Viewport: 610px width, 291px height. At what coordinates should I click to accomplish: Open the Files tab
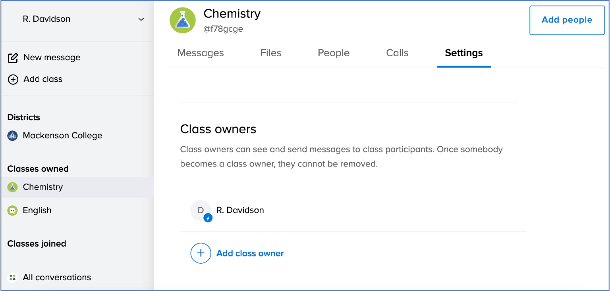pyautogui.click(x=271, y=53)
